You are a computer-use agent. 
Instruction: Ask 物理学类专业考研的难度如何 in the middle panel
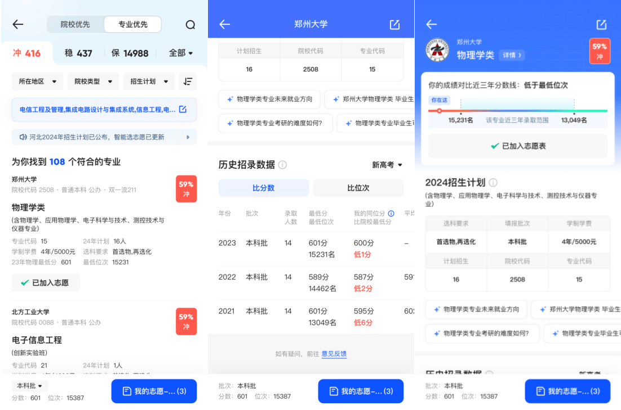[x=275, y=123]
